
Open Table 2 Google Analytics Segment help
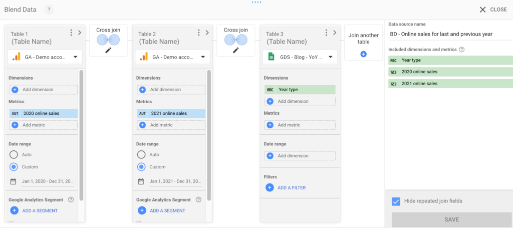point(198,199)
